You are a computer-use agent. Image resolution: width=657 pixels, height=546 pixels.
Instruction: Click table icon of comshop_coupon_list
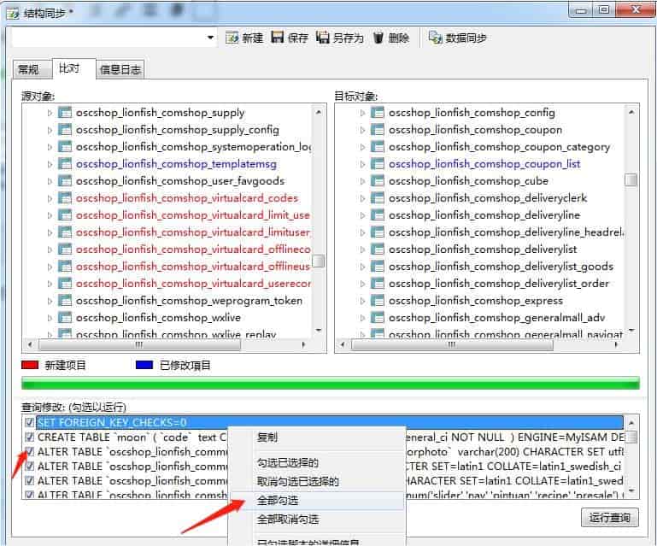tap(378, 164)
